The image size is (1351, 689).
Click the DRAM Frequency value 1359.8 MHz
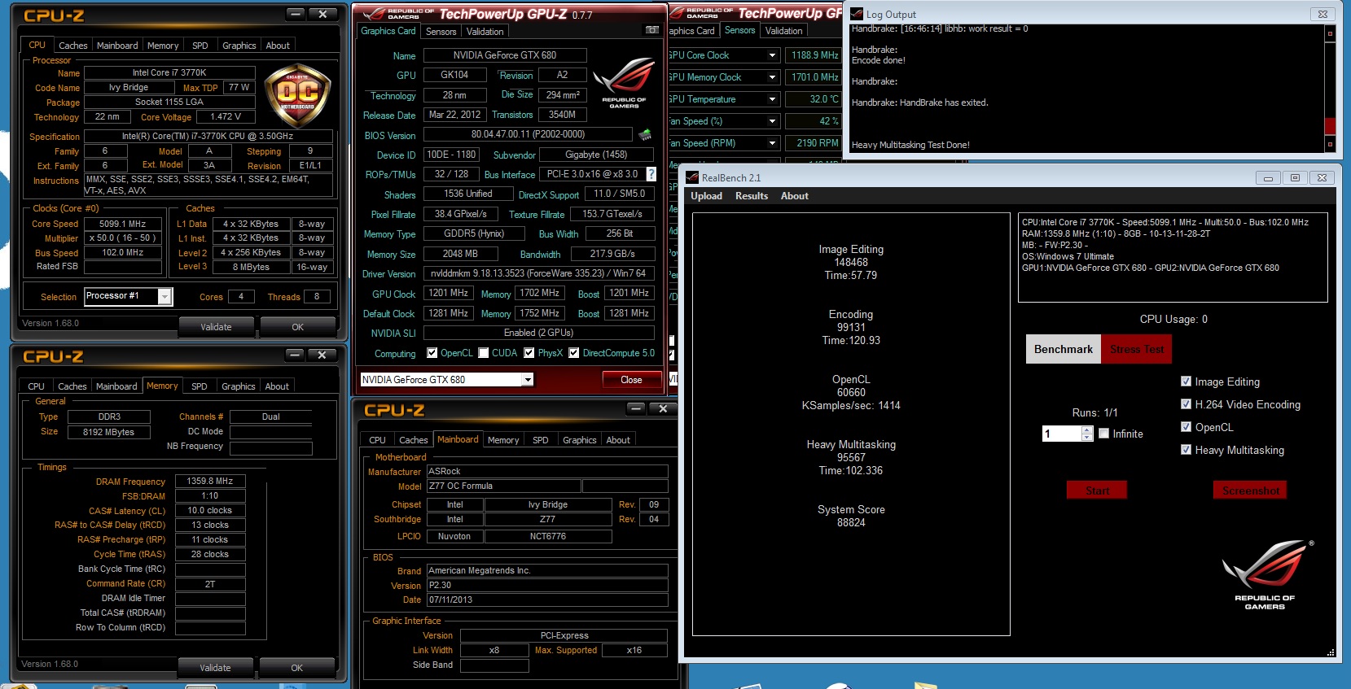210,481
